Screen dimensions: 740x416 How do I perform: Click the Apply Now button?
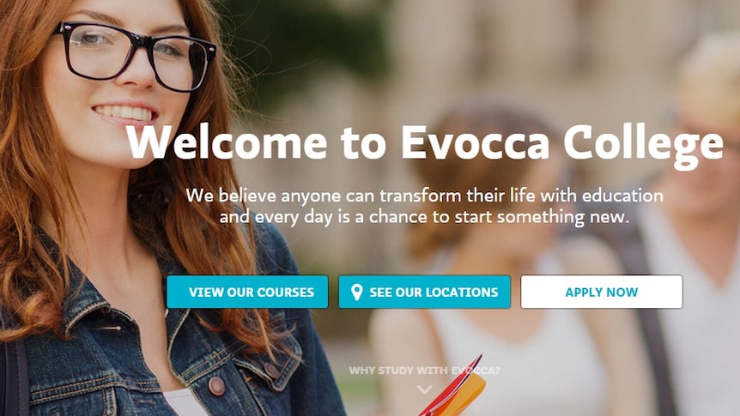tap(601, 292)
